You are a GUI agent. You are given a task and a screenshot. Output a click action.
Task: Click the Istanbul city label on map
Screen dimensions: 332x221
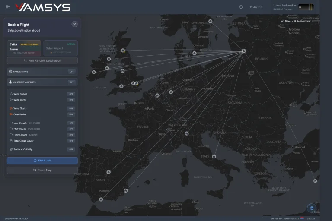[x=299, y=147]
